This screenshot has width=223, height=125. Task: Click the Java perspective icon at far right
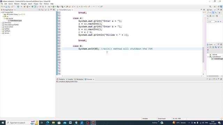pyautogui.click(x=221, y=7)
